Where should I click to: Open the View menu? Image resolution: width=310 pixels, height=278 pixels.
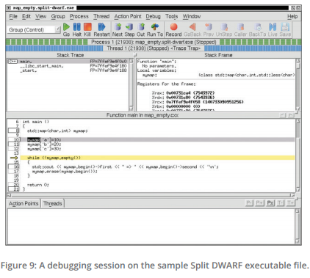[x=40, y=16]
